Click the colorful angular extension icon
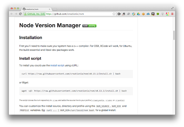The width and height of the screenshot is (184, 127). point(167,14)
